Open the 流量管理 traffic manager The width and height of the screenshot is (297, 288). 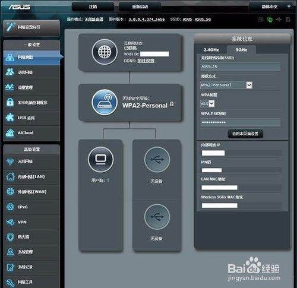click(31, 87)
